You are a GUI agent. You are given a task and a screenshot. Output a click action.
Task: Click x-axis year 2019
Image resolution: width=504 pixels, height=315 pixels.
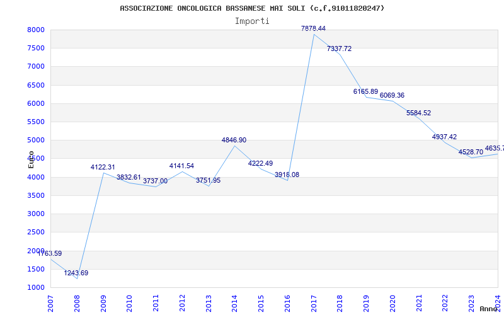pyautogui.click(x=366, y=304)
